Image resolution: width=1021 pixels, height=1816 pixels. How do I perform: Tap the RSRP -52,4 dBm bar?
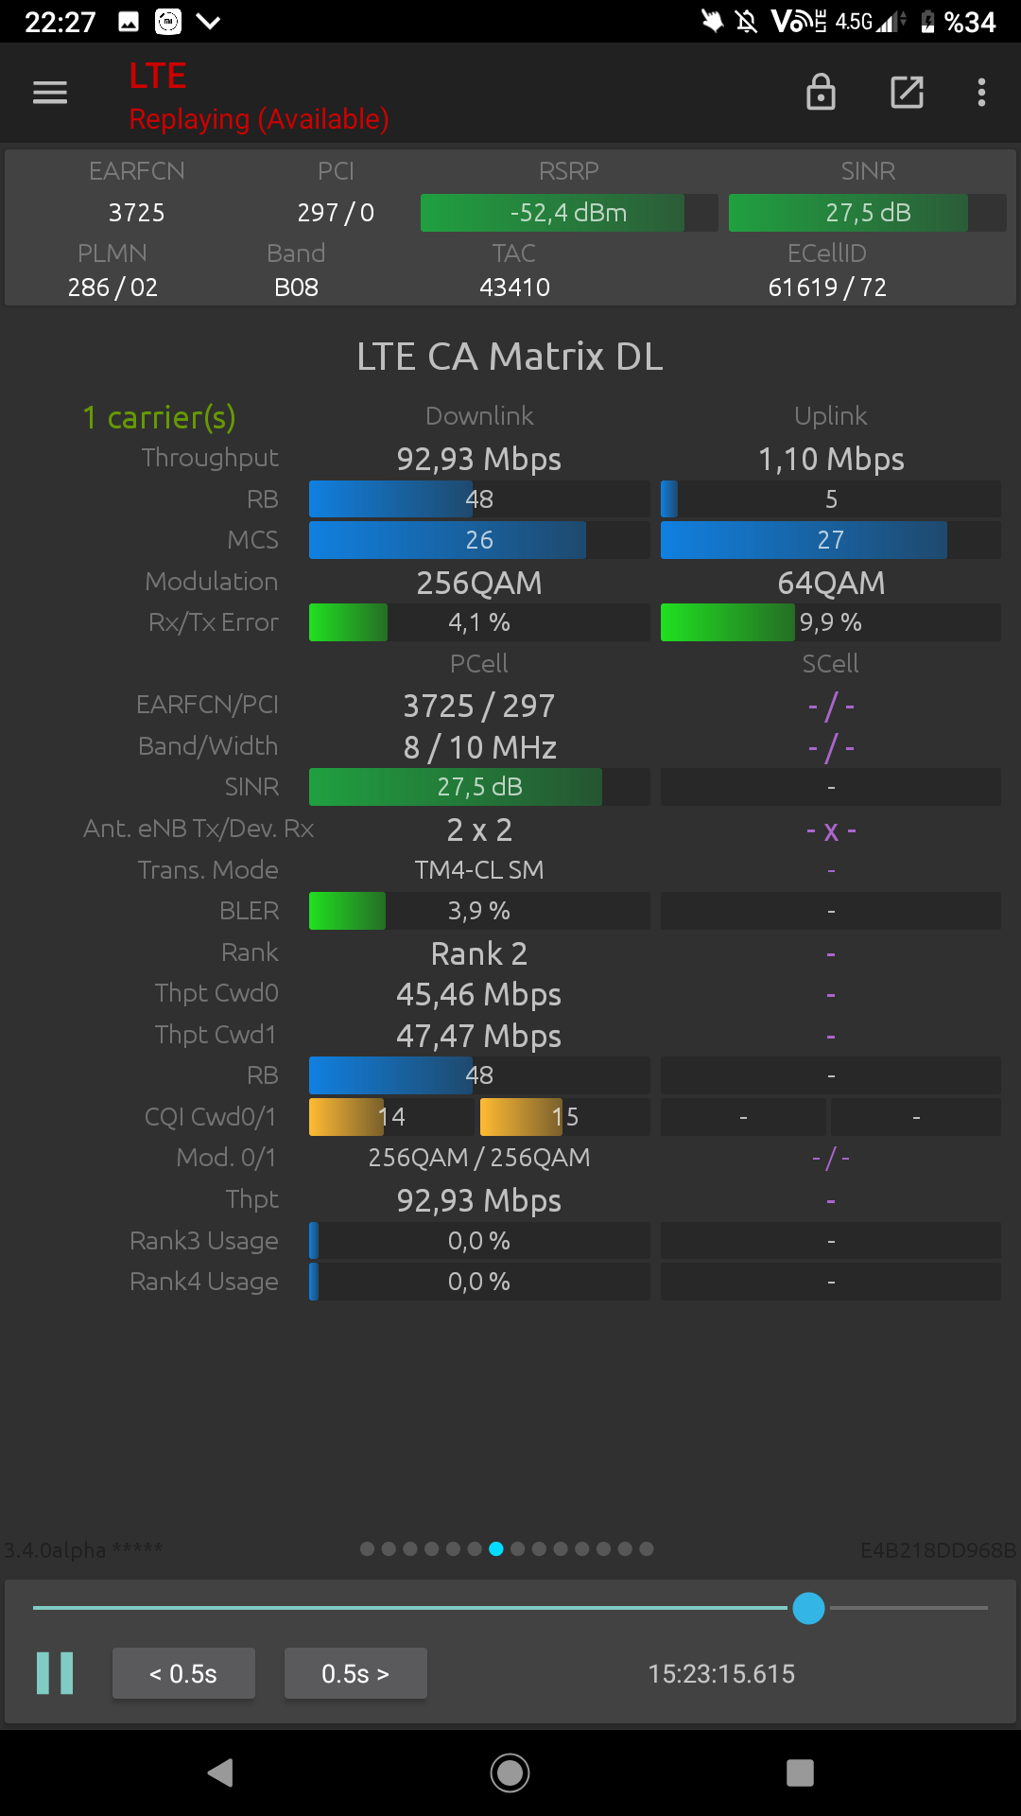pos(569,213)
